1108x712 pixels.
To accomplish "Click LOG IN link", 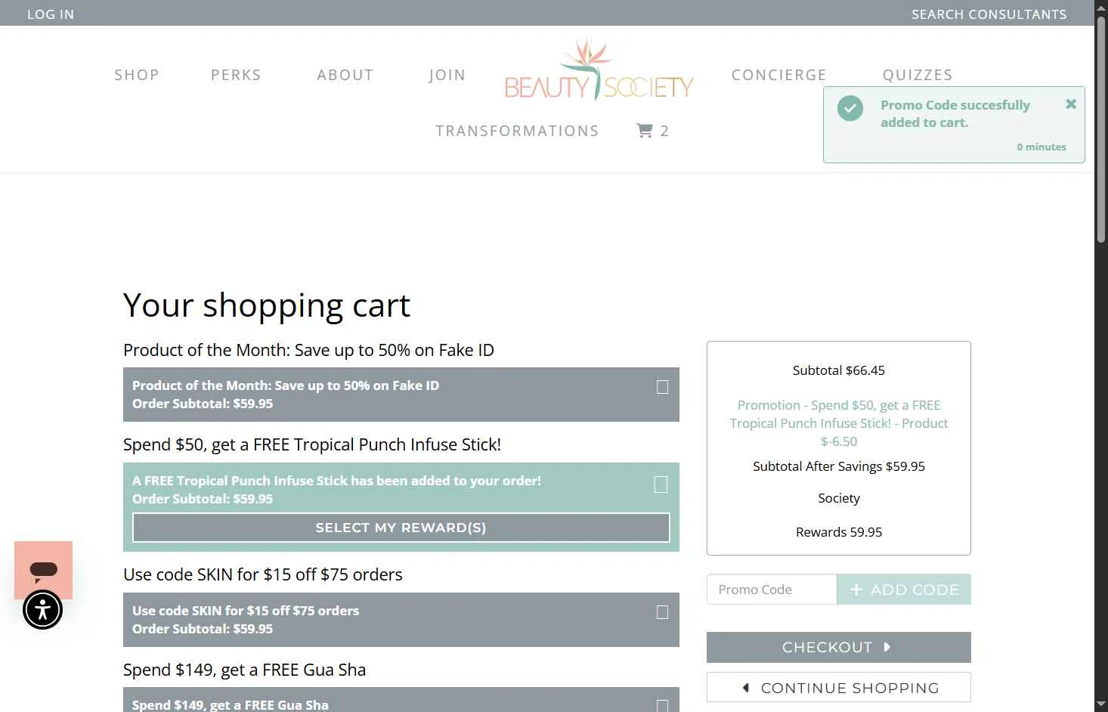I will (x=51, y=14).
